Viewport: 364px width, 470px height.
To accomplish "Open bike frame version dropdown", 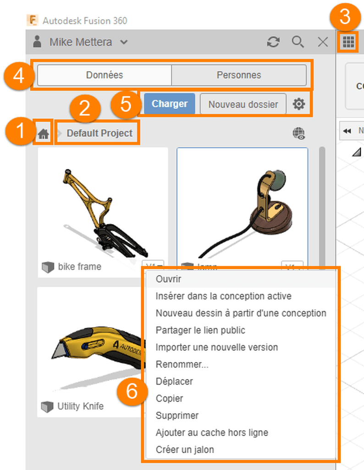I will pos(153,266).
